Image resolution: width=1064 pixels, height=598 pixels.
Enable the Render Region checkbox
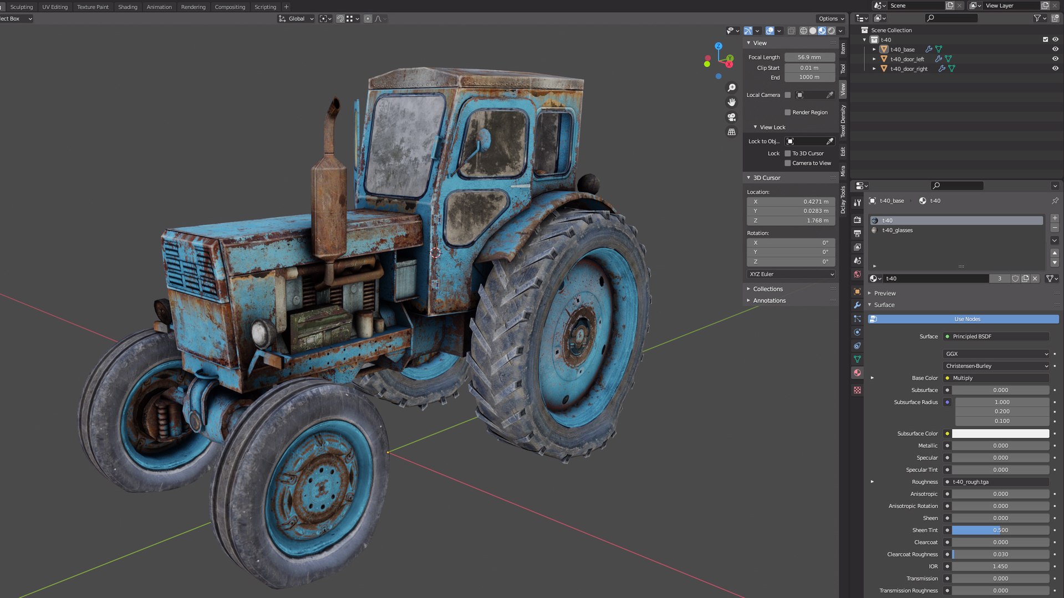click(x=787, y=112)
